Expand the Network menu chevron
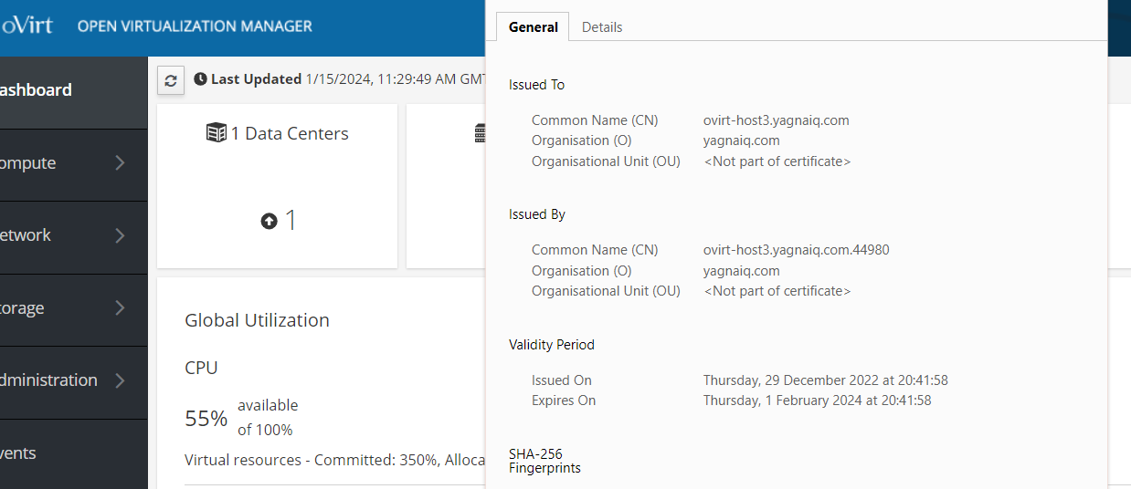The width and height of the screenshot is (1131, 489). pyautogui.click(x=121, y=235)
